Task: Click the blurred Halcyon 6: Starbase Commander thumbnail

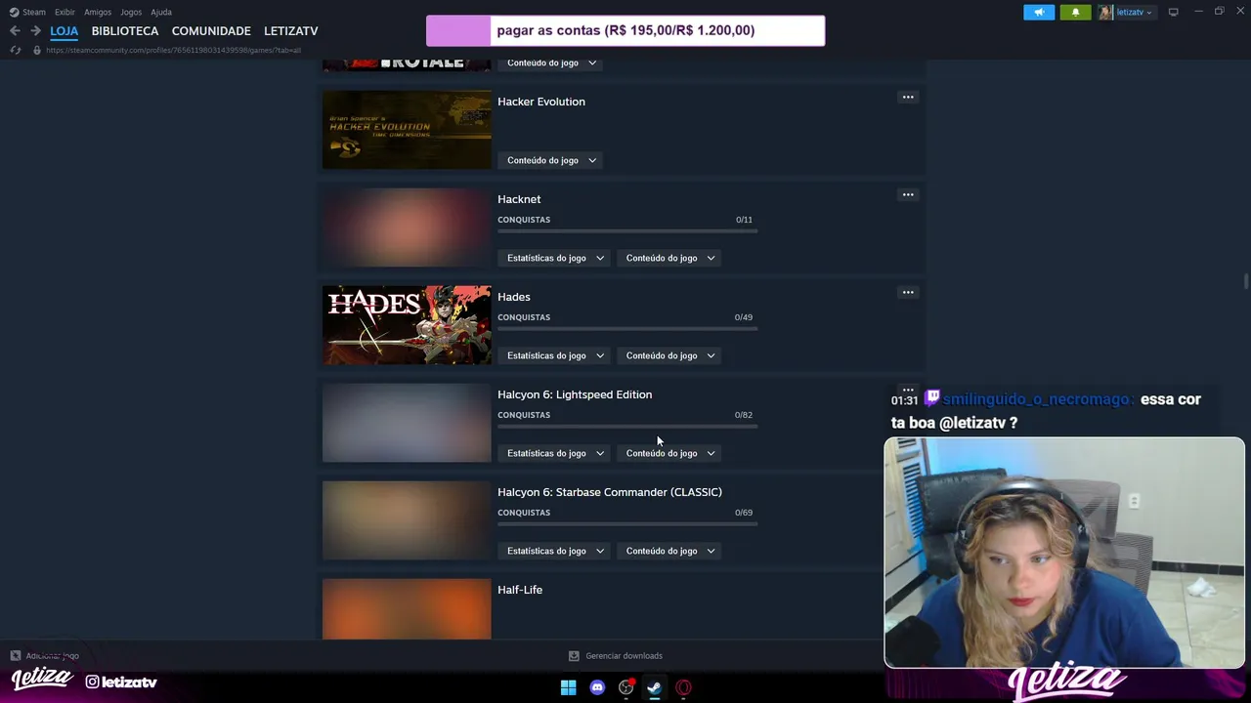Action: (x=407, y=520)
